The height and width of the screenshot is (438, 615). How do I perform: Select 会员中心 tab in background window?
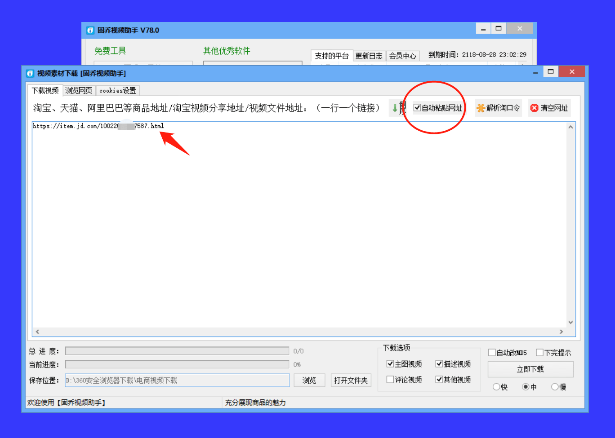[402, 56]
